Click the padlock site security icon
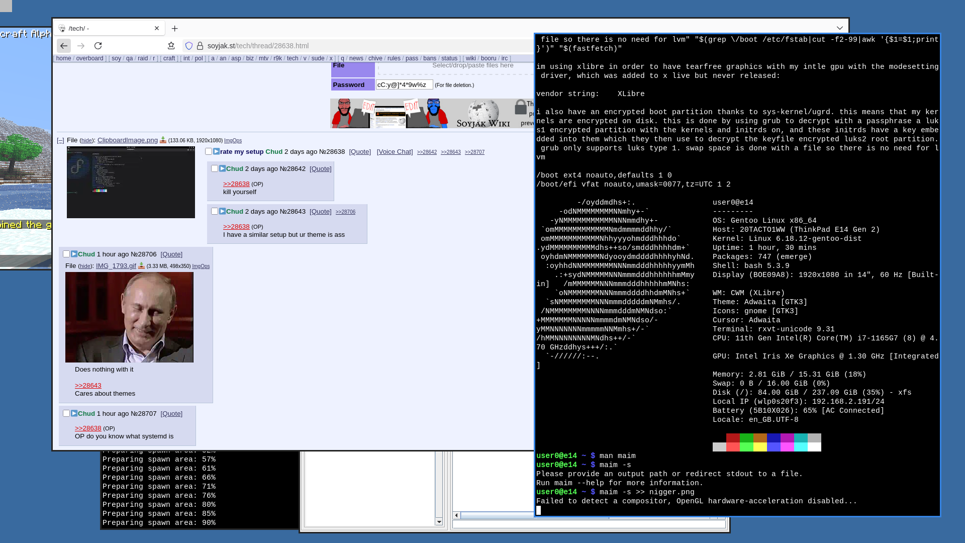This screenshot has height=543, width=965. (200, 46)
